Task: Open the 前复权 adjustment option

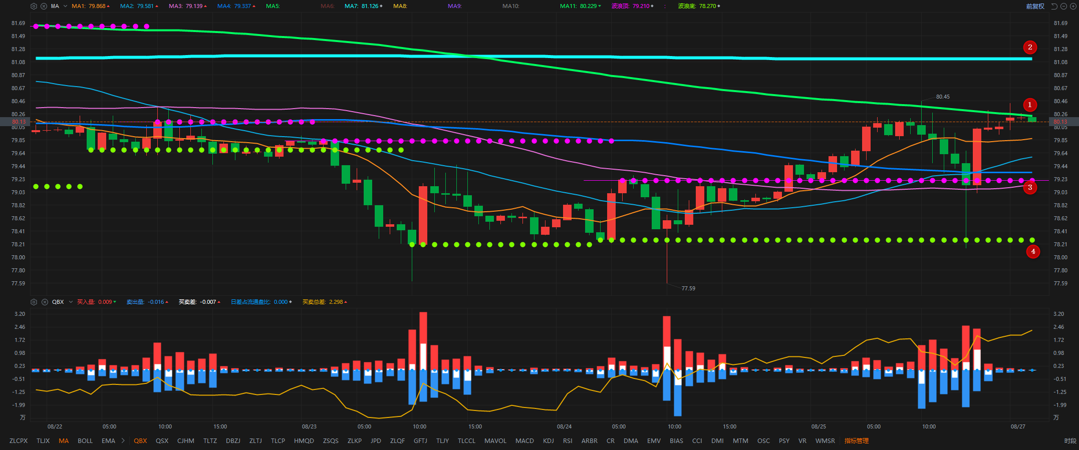Action: [1035, 6]
